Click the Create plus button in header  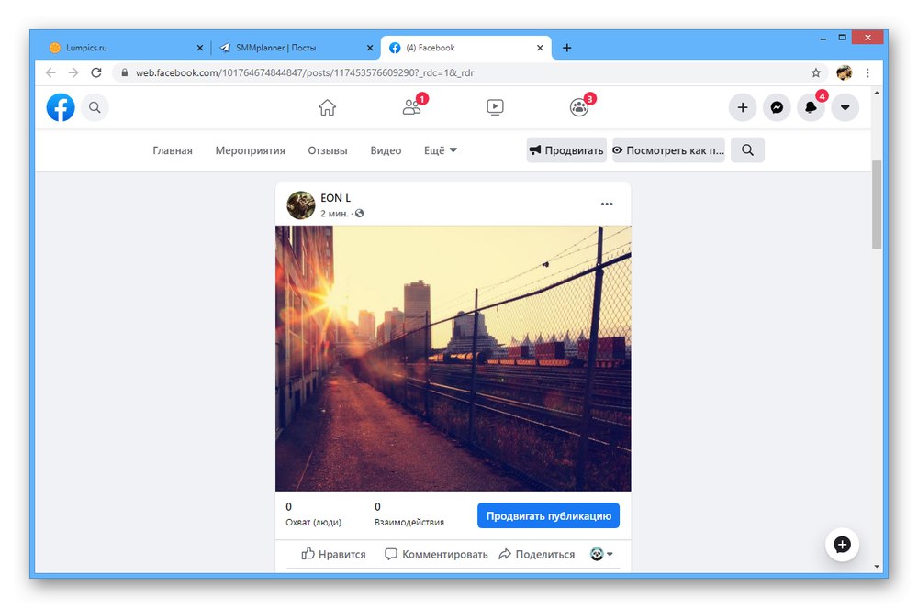point(743,107)
